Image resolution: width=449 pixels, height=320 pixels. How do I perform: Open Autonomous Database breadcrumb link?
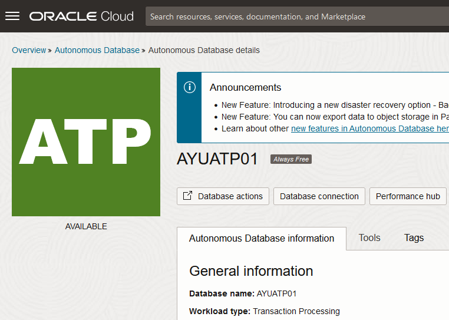click(97, 50)
